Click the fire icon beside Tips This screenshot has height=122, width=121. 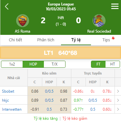coord(113,38)
